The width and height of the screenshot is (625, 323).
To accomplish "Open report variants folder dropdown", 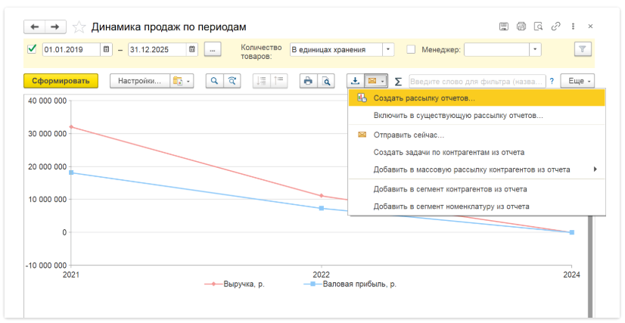I will [182, 81].
